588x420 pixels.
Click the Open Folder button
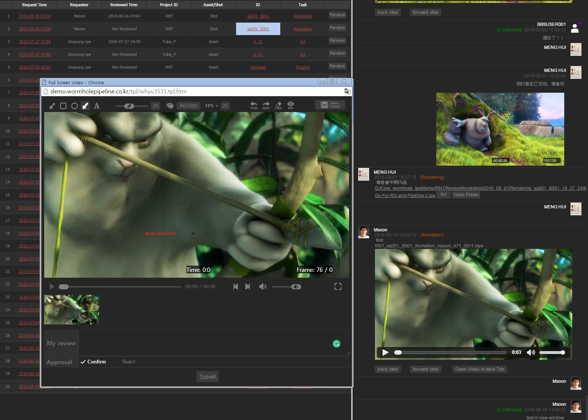(x=466, y=195)
